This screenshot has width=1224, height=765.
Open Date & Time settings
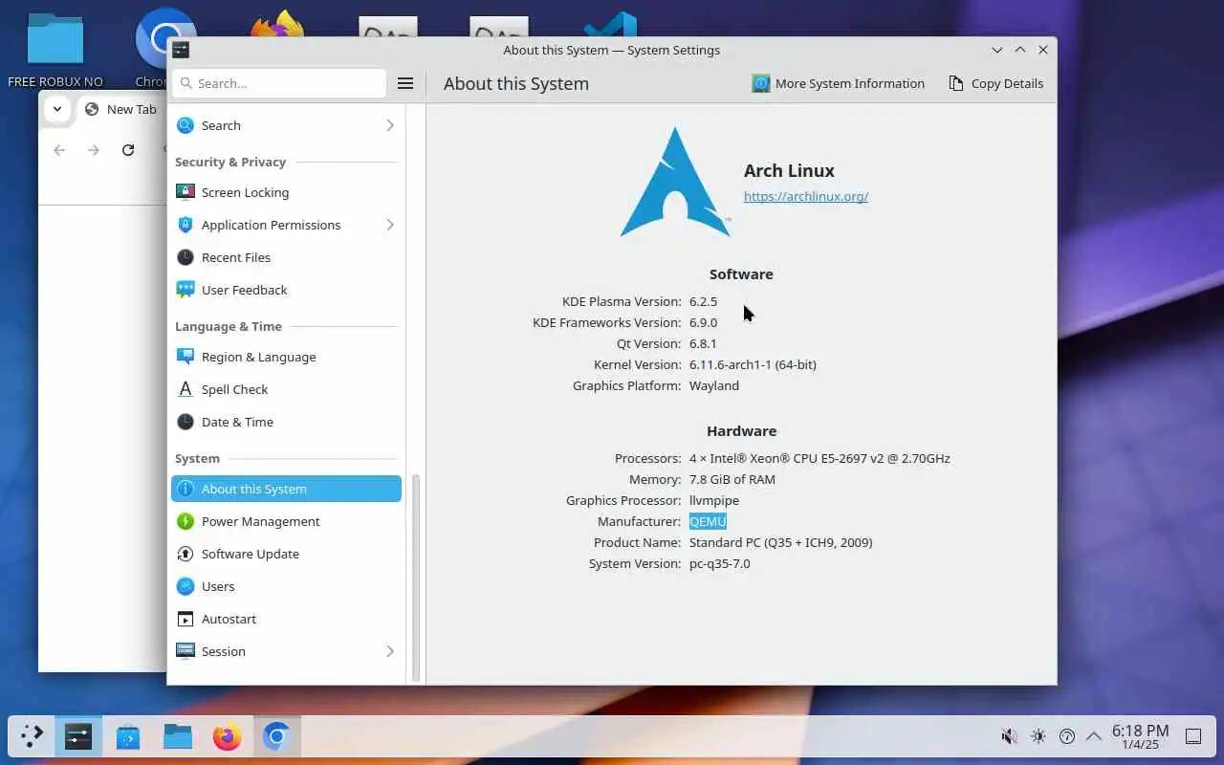coord(286,422)
